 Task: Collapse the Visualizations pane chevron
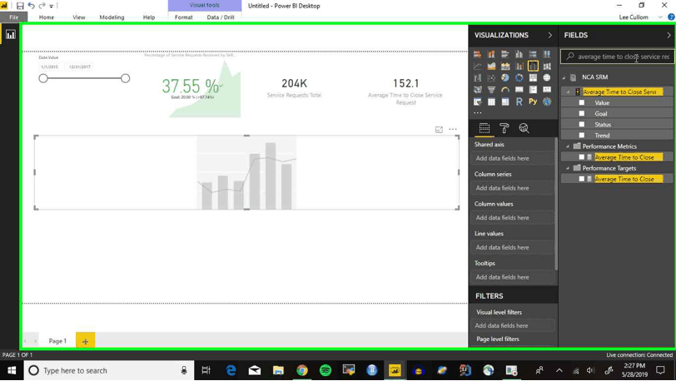549,35
